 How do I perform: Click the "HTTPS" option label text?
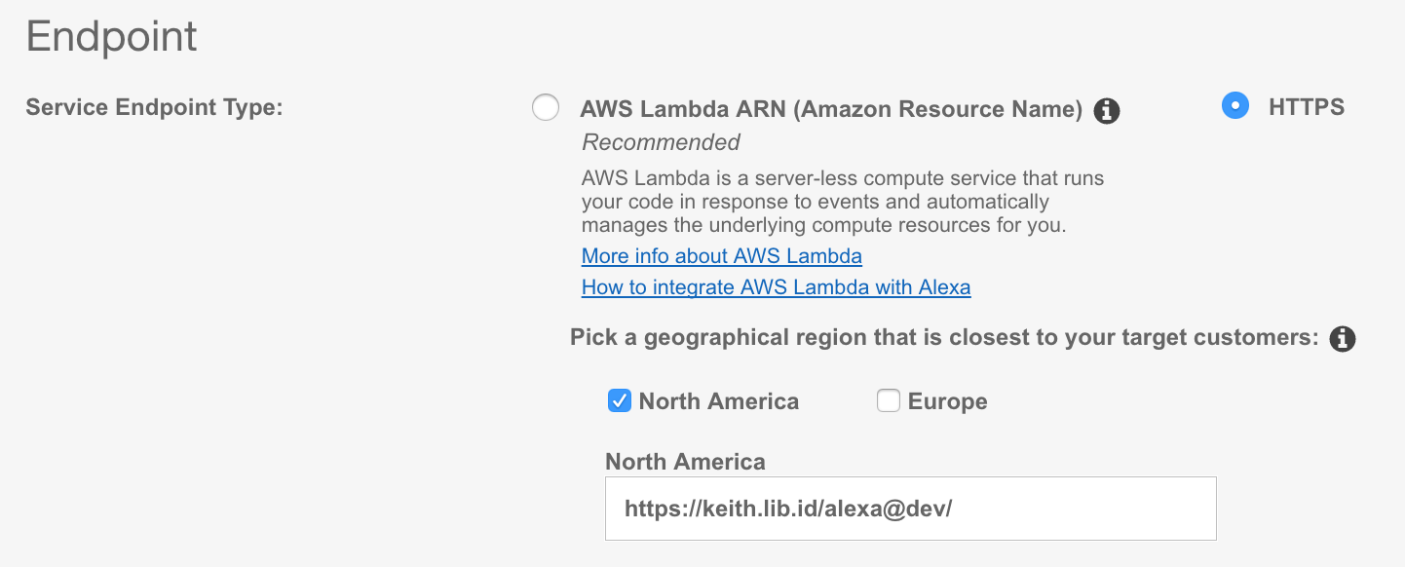click(x=1306, y=107)
